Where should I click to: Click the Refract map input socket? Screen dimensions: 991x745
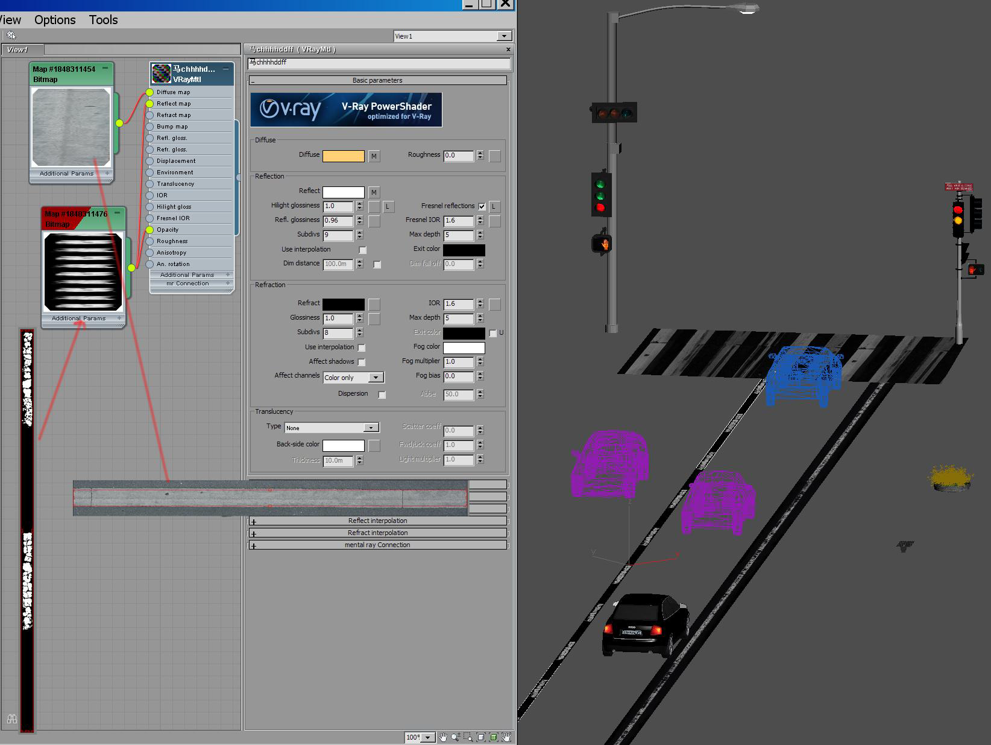pos(149,115)
